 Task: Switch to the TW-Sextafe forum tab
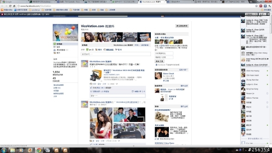pos(69,2)
